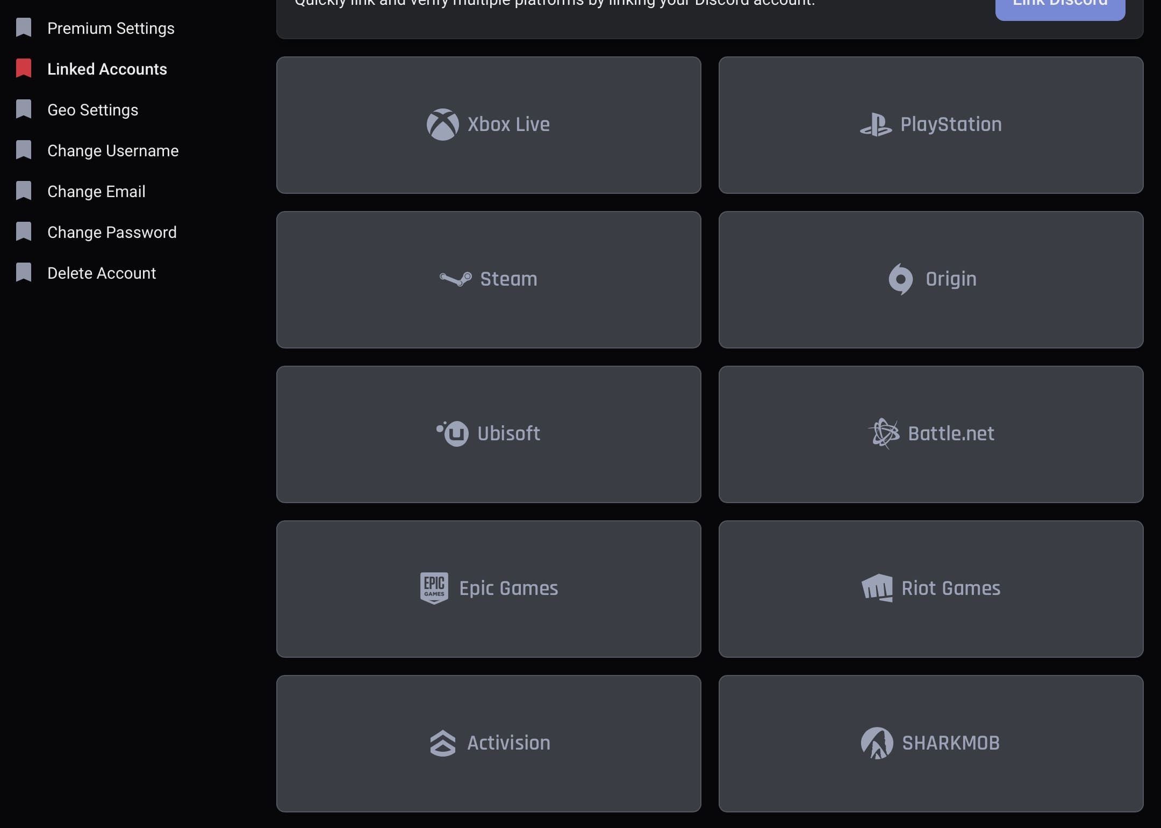Click the Activision chevron icon

[443, 743]
